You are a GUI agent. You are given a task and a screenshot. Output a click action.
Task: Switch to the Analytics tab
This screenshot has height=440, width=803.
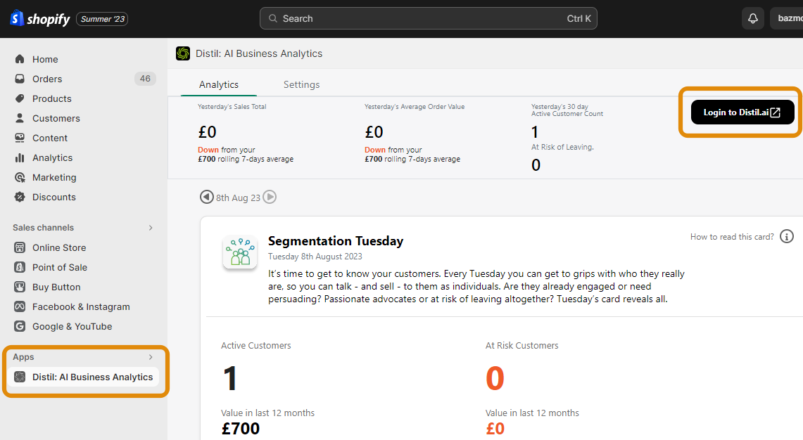(x=219, y=85)
